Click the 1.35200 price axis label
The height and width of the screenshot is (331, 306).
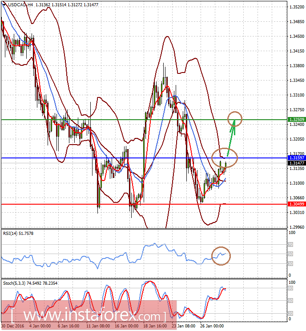296,7
